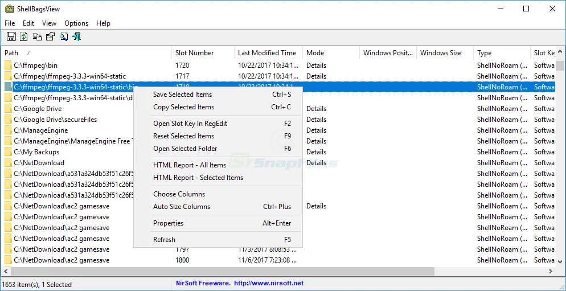Click slot number 1800 cell
The height and width of the screenshot is (291, 566).
coord(182,260)
